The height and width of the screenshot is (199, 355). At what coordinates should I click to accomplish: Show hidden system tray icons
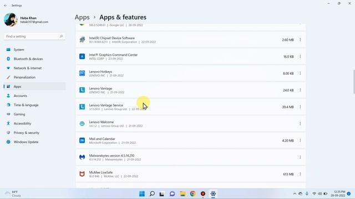[x=295, y=194]
